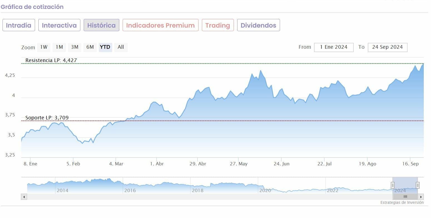This screenshot has height=218, width=431.
Task: Click the navigator scrollbar left arrow
Action: coord(24,197)
